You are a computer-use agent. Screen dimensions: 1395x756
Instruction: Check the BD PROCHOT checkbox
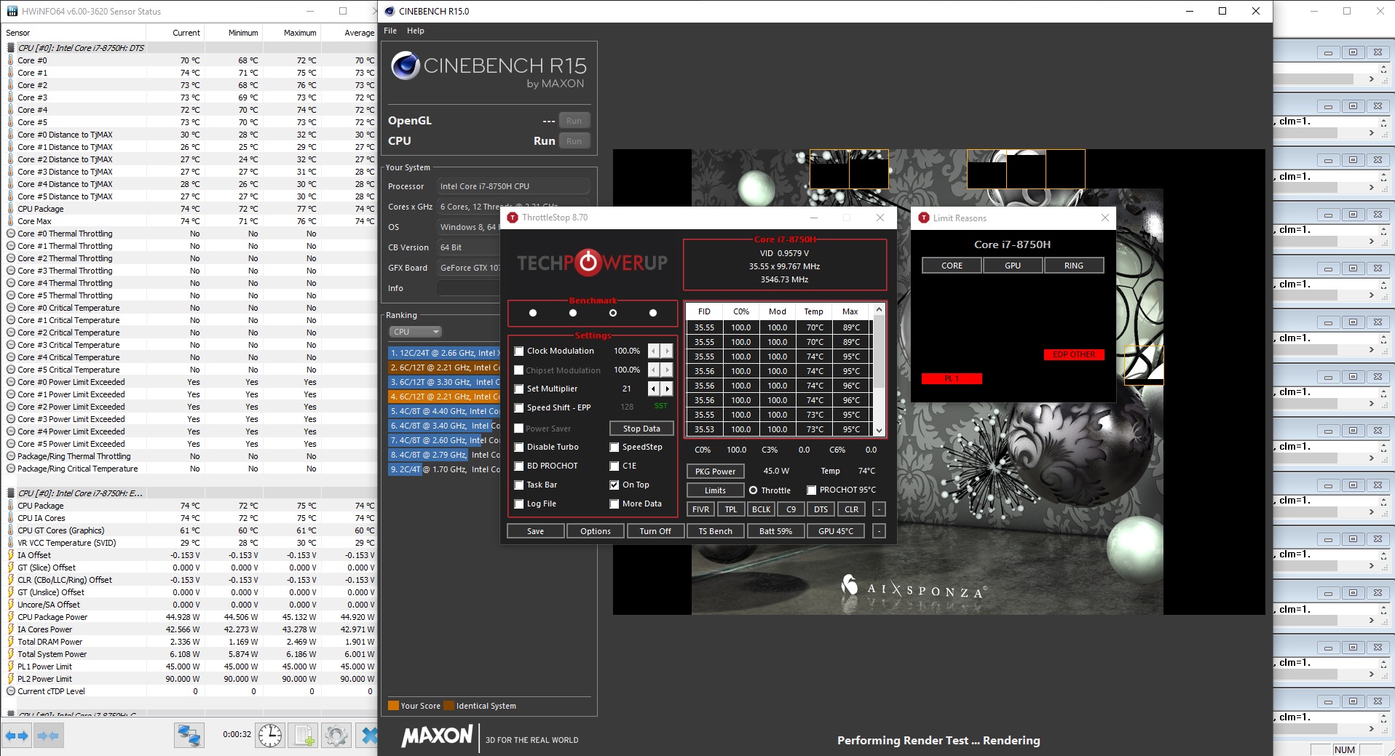(x=519, y=466)
